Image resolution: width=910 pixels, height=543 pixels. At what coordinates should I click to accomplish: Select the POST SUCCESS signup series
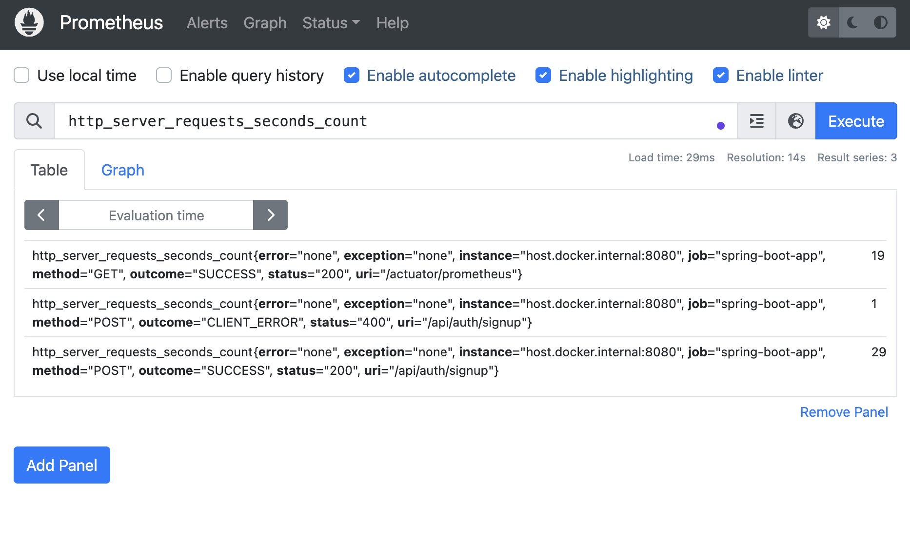(455, 361)
